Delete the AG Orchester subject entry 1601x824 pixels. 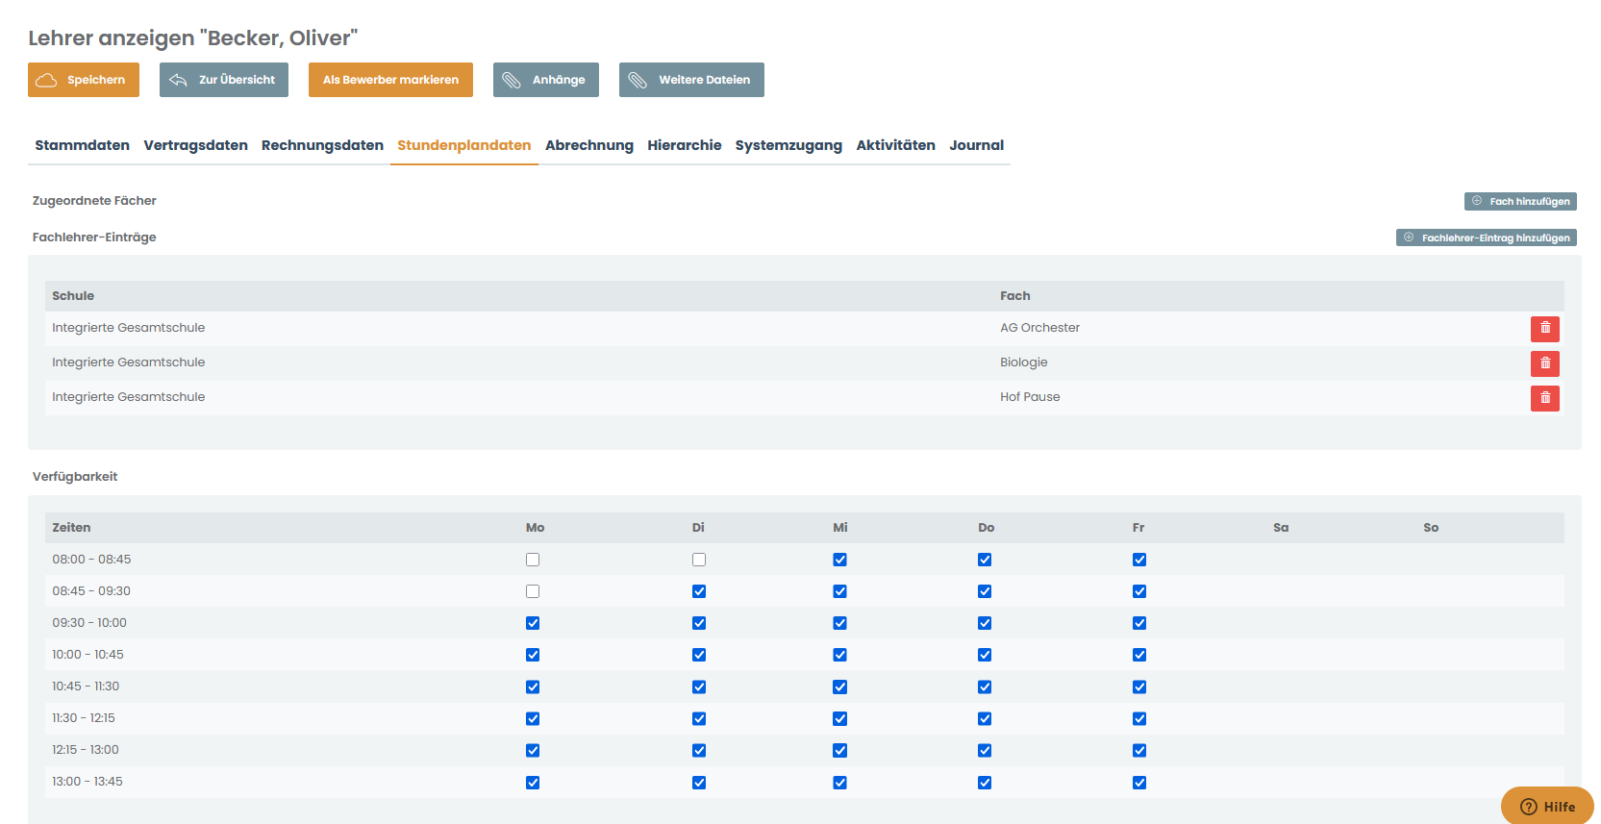click(x=1544, y=329)
